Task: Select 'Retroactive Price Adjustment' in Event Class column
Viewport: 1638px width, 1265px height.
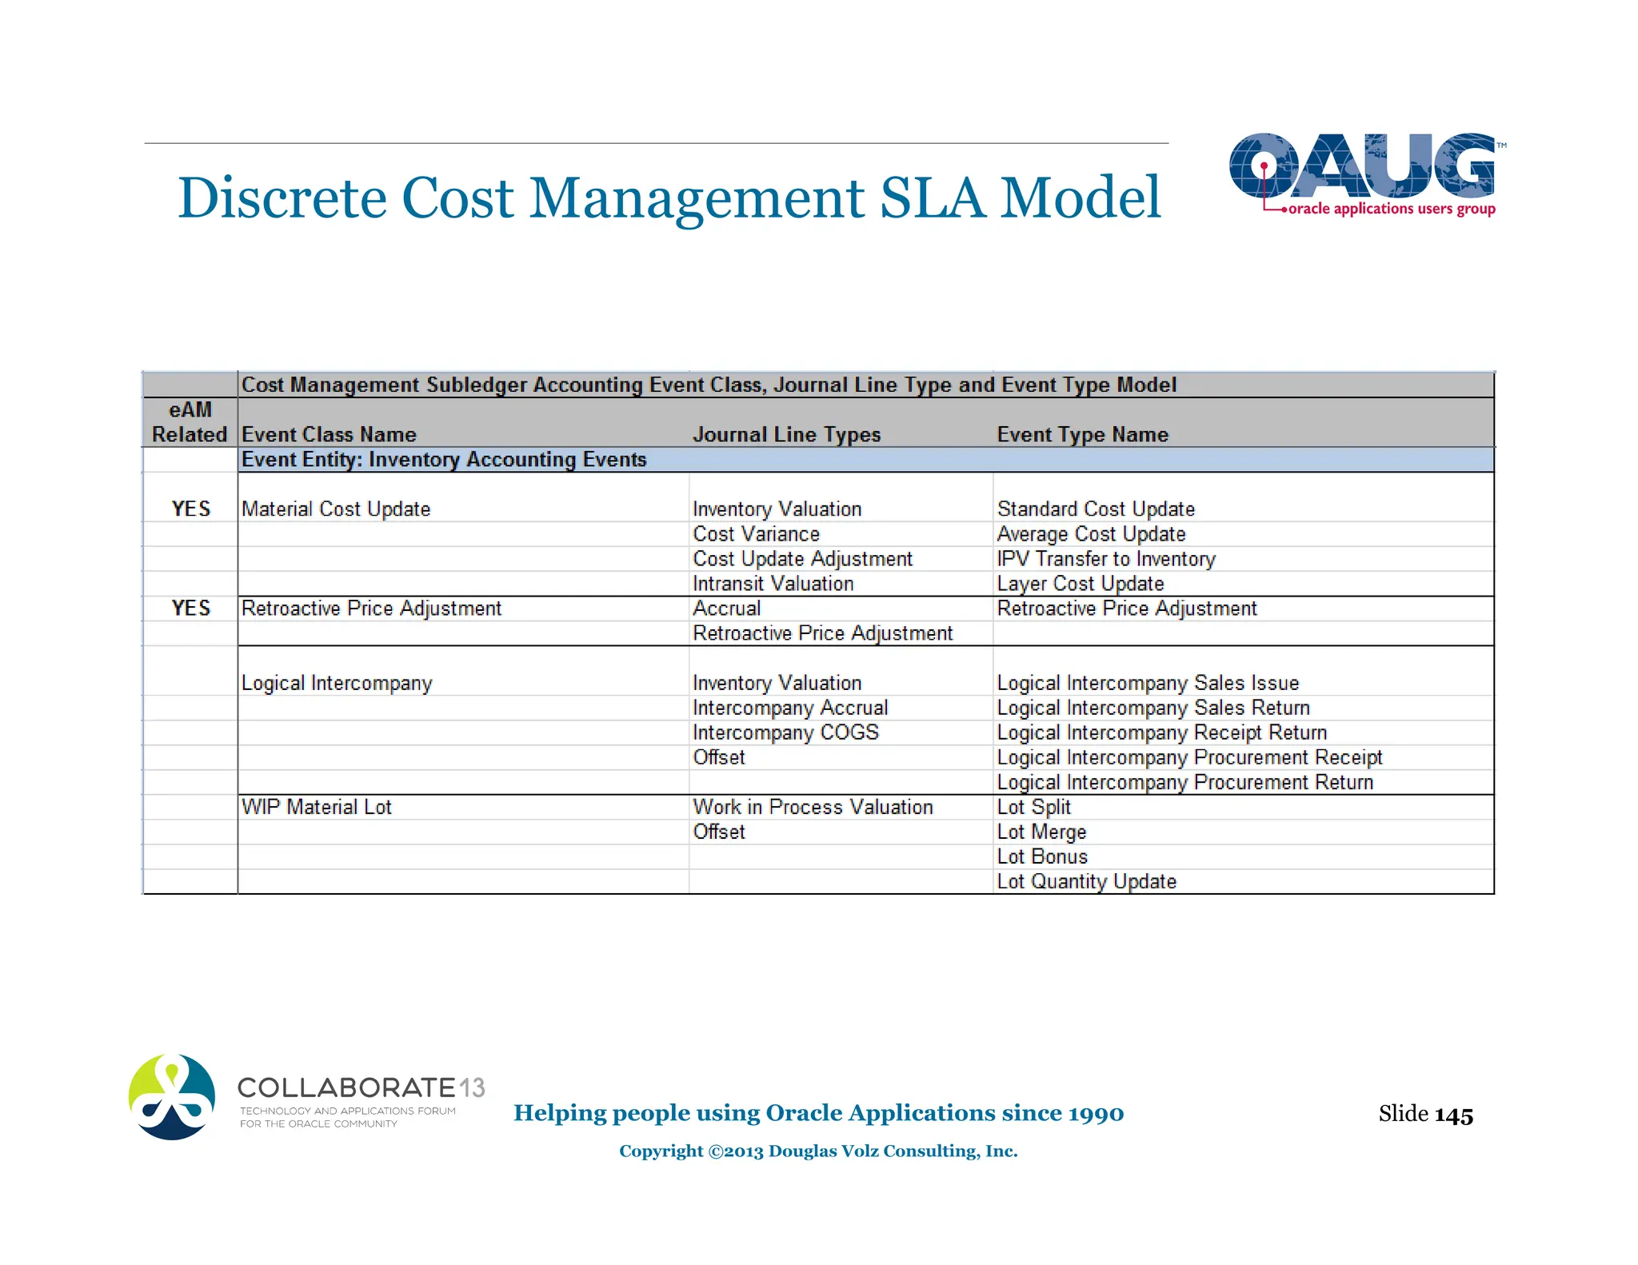Action: tap(371, 609)
